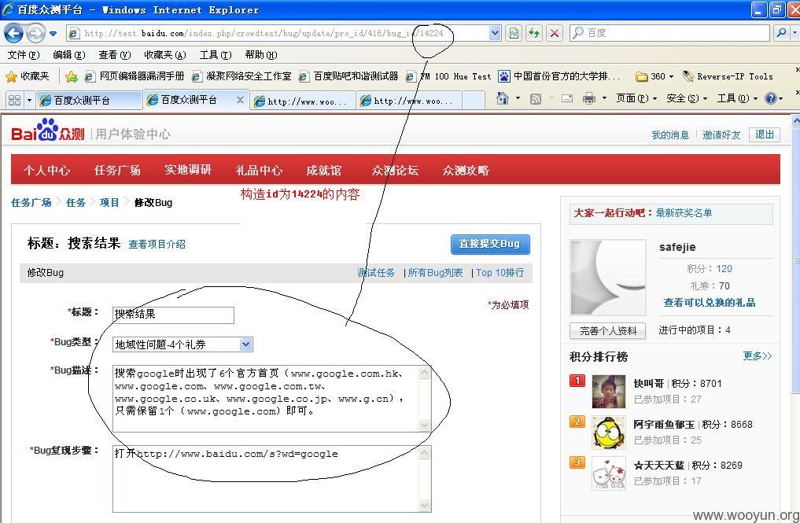Close the active 百度众测平台 tab
The image size is (800, 523).
click(240, 100)
